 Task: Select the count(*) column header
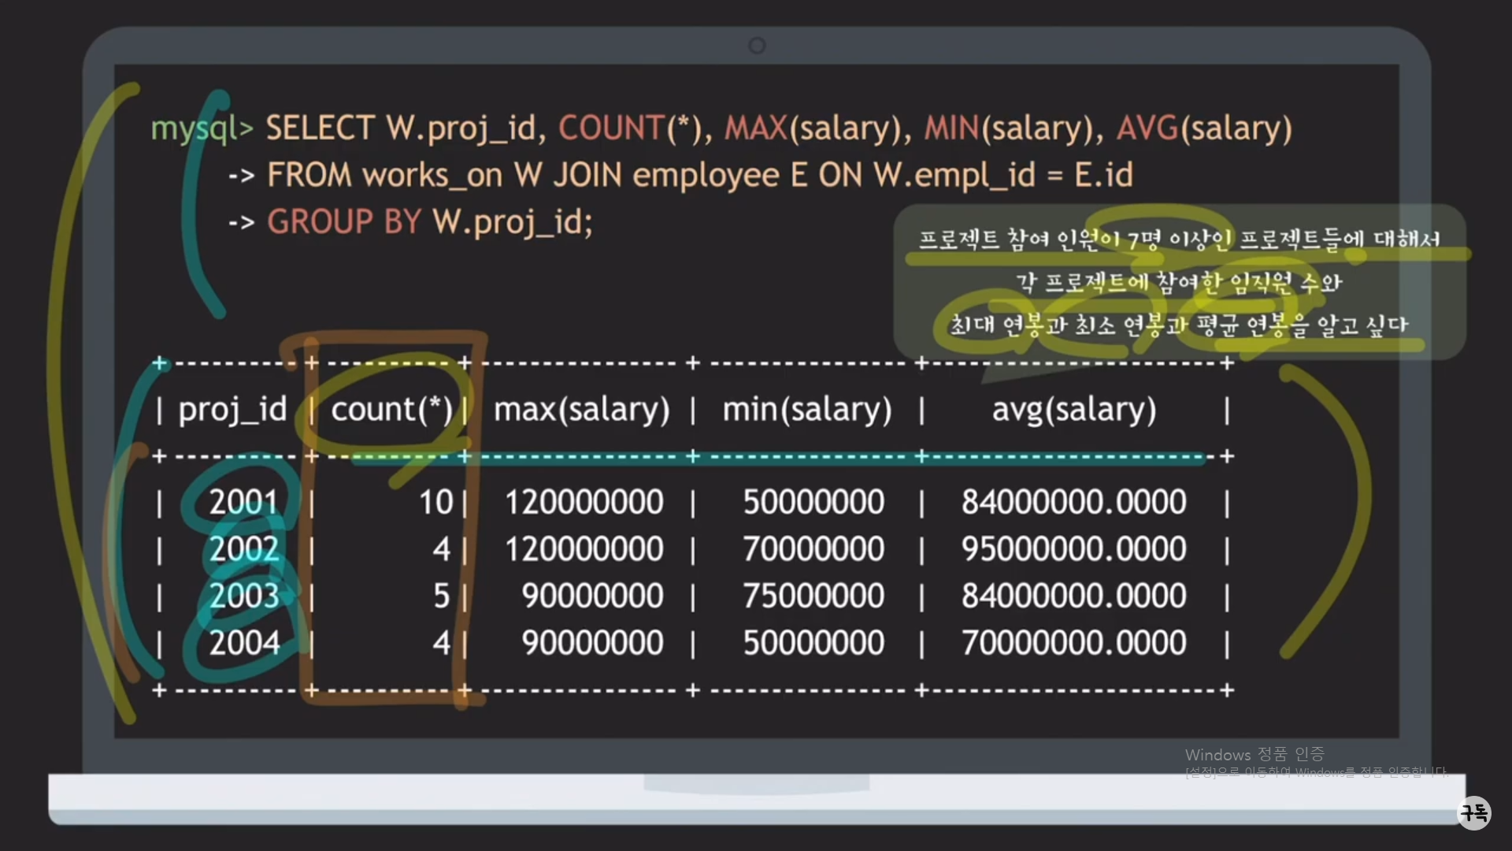coord(391,409)
